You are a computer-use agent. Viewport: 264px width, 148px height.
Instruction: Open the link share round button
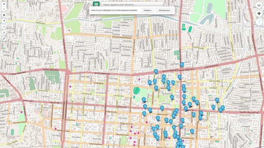pos(4,27)
